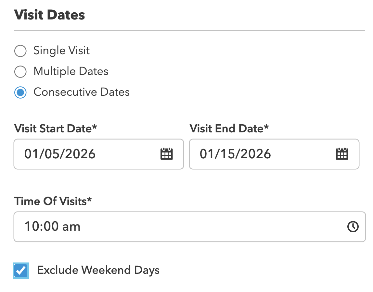
Task: Open the clock time picker icon
Action: [353, 226]
